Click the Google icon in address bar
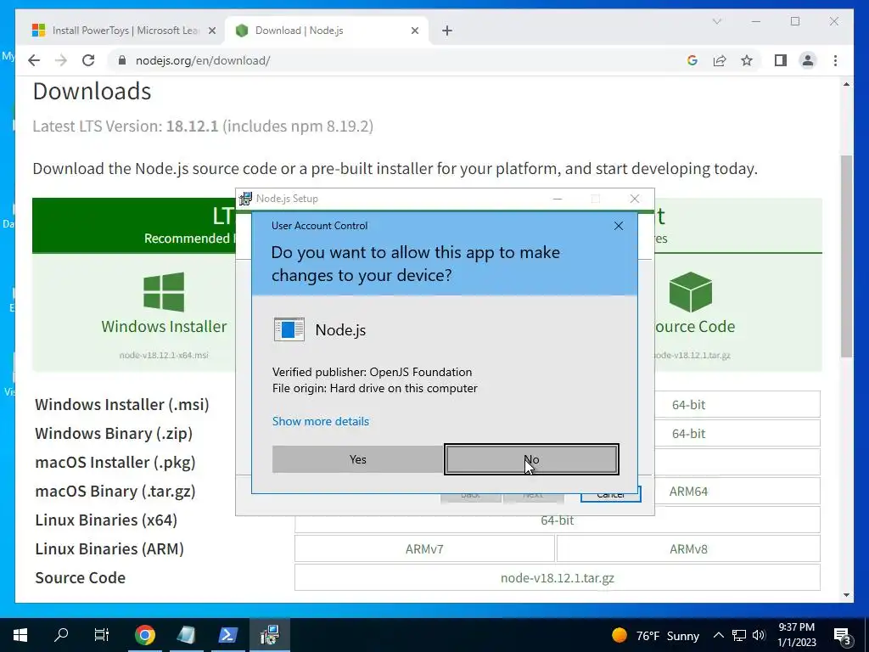Viewport: 869px width, 652px height. pos(692,60)
